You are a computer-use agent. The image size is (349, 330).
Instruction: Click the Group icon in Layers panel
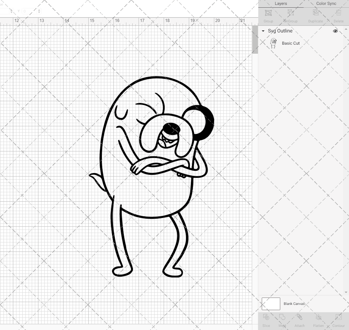pyautogui.click(x=268, y=13)
